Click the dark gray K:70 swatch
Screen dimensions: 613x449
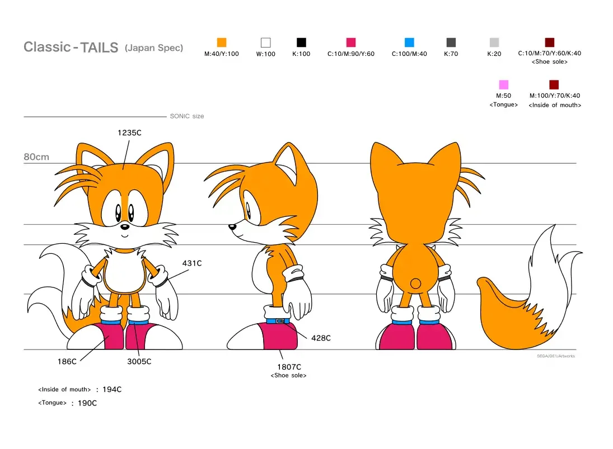coord(451,42)
